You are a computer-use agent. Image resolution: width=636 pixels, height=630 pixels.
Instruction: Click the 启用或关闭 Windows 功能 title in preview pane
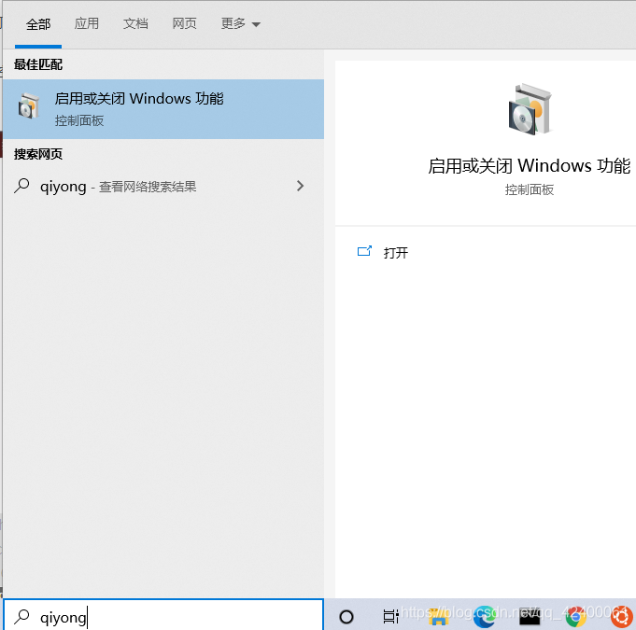tap(529, 166)
